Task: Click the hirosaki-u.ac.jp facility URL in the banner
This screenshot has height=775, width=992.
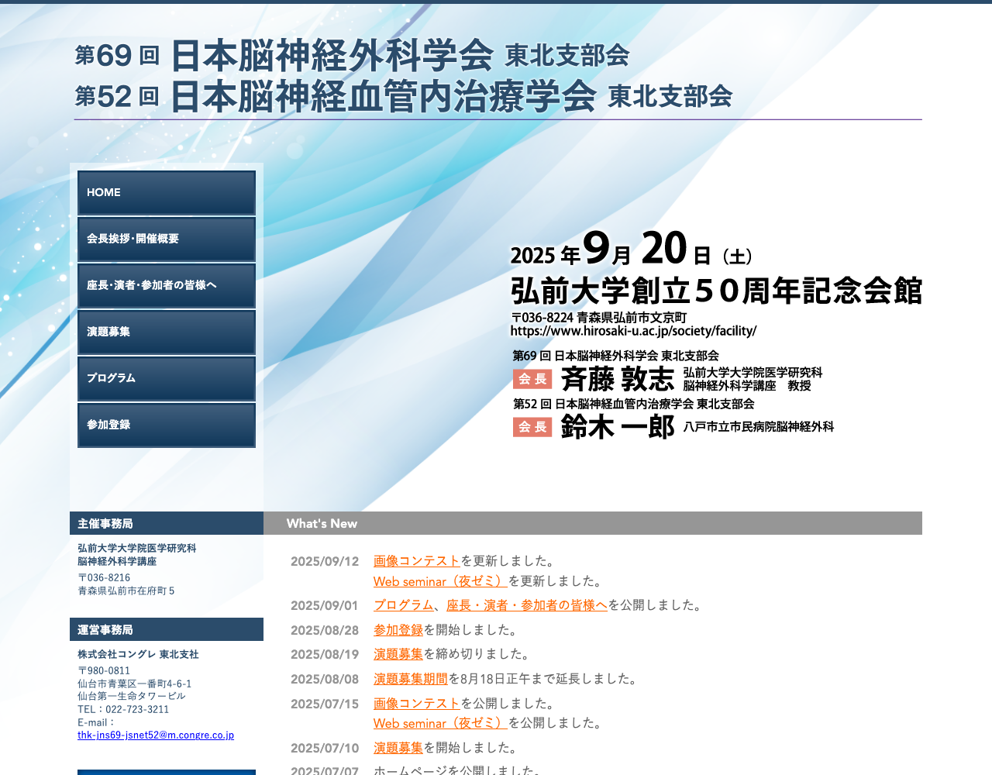Action: point(633,331)
